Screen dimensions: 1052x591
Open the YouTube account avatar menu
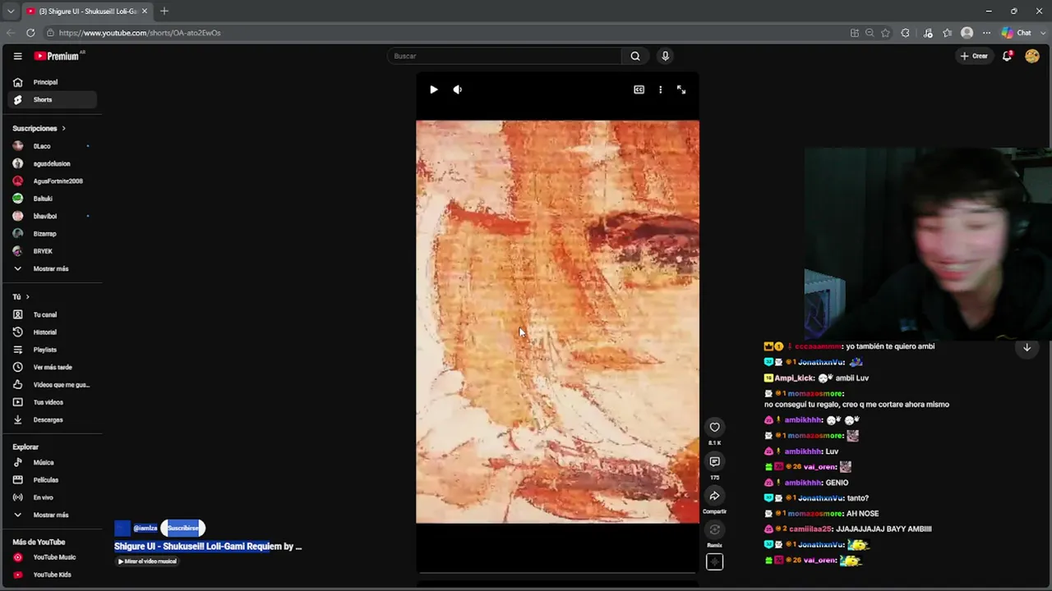point(1032,56)
